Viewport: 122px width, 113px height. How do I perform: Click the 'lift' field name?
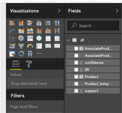87,70
